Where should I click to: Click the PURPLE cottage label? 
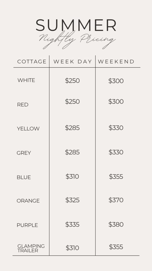(27, 225)
